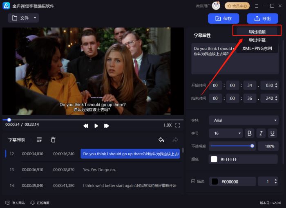Viewport: 286px width, 208px height.
Task: Adjust start time milliseconds stepper arrows
Action: click(276, 85)
